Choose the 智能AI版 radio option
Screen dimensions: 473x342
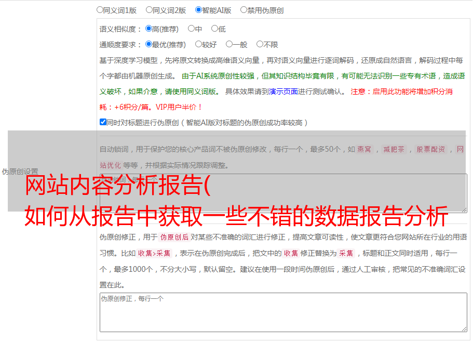pos(198,10)
